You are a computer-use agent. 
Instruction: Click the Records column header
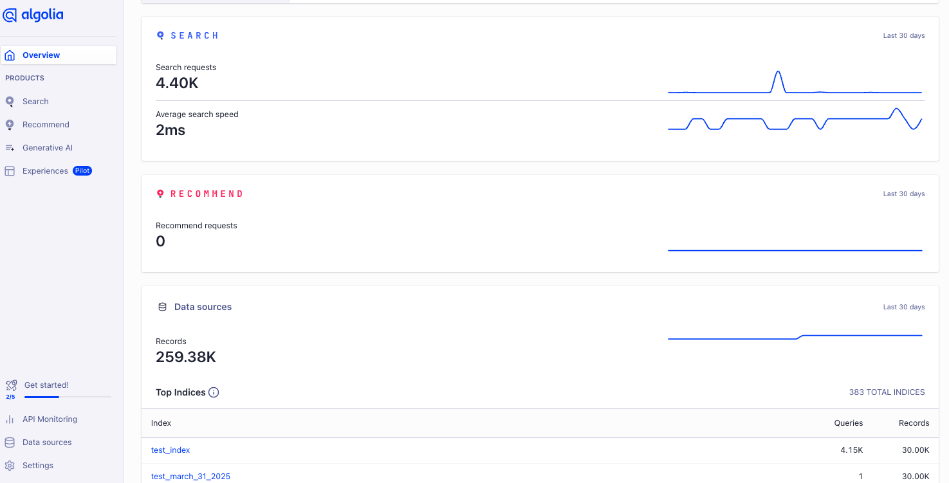pyautogui.click(x=914, y=423)
